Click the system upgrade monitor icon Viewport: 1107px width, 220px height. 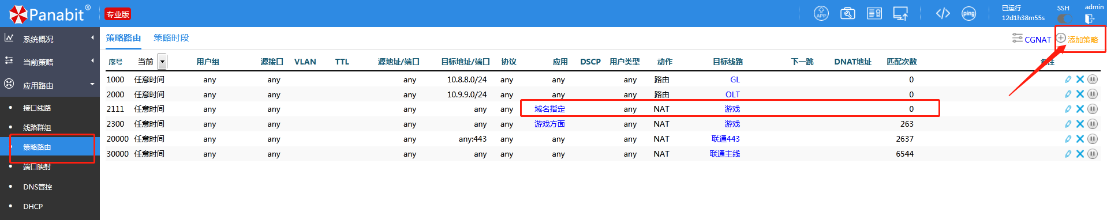900,13
